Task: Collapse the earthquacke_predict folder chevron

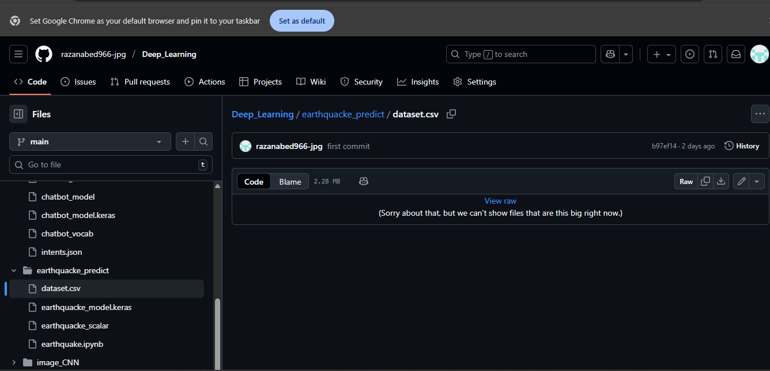Action: click(14, 270)
